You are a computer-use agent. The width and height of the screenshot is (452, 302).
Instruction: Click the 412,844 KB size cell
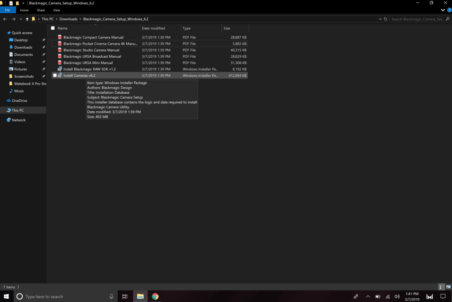(x=237, y=75)
